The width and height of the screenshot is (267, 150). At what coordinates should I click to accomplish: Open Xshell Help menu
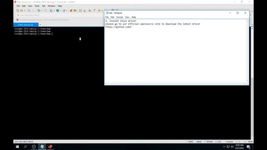point(60,6)
